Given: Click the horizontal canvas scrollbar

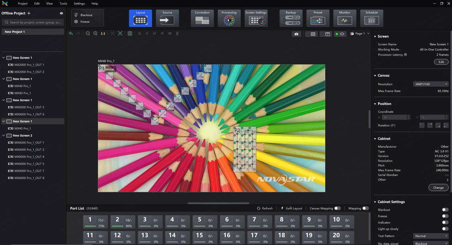Looking at the screenshot, I should point(218,203).
